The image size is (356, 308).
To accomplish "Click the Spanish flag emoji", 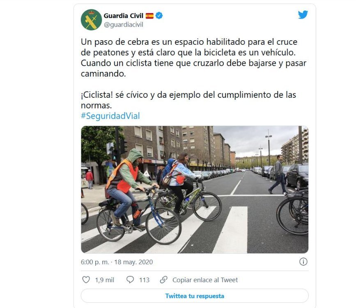I will (x=149, y=16).
